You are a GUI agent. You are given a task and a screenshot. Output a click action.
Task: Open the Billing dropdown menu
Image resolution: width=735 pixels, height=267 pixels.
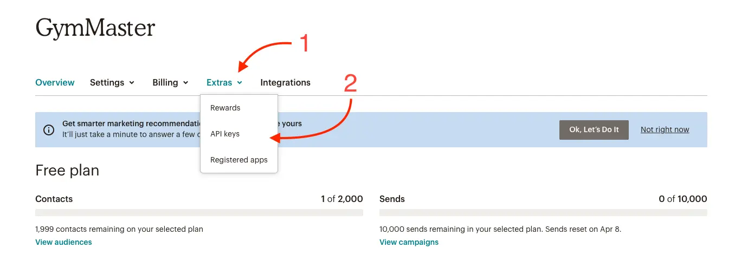[170, 83]
